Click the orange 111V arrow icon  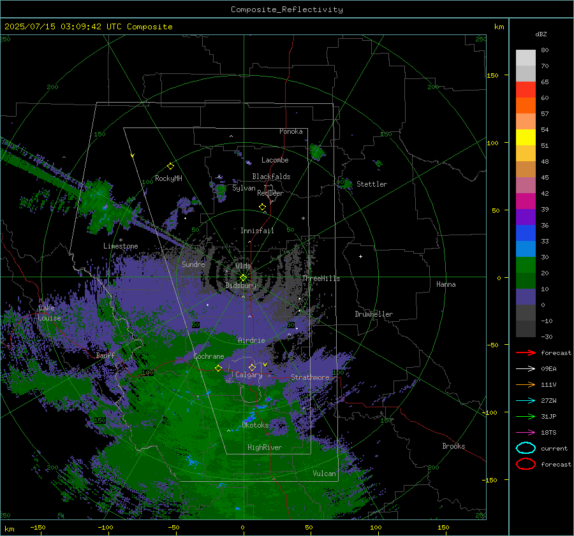pyautogui.click(x=526, y=384)
